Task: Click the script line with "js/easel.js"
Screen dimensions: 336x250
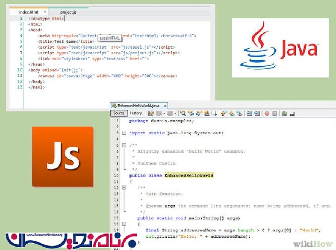Action: click(x=106, y=47)
